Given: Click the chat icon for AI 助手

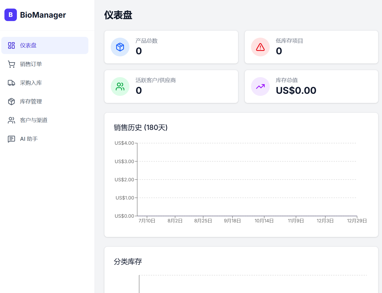Looking at the screenshot, I should coord(11,139).
